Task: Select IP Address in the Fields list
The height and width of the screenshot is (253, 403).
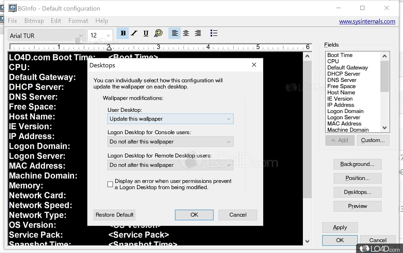Action: (341, 105)
